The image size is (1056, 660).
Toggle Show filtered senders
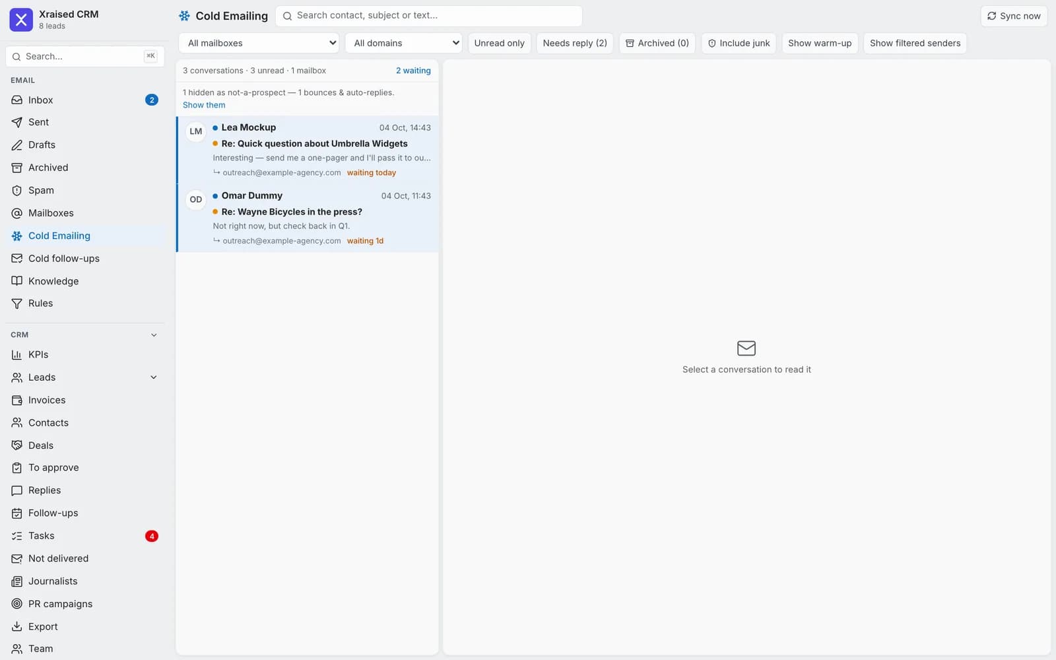(915, 44)
